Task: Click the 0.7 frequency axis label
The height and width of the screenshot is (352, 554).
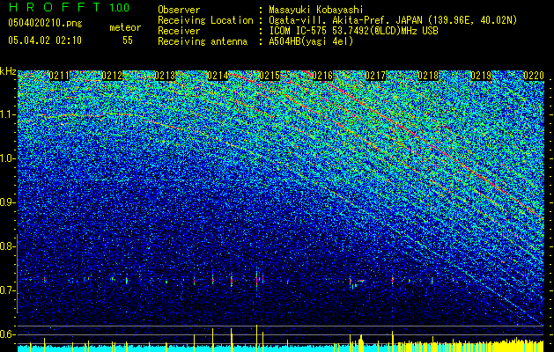Action: click(7, 290)
